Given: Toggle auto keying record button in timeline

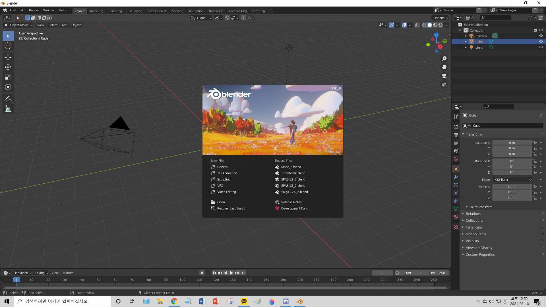Looking at the screenshot, I should click(x=202, y=273).
